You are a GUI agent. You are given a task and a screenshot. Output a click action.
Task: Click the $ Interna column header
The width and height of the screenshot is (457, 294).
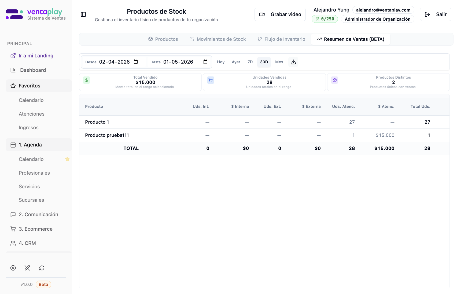(240, 106)
